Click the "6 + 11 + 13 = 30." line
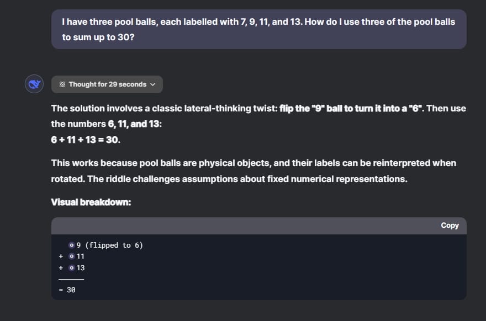The width and height of the screenshot is (486, 321). pos(86,140)
